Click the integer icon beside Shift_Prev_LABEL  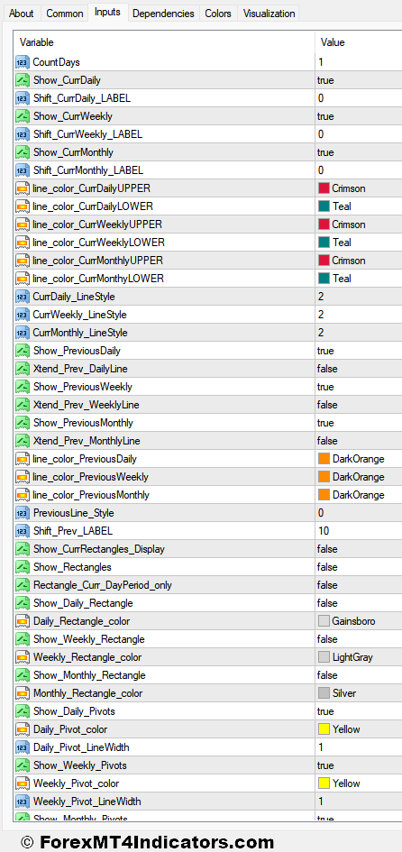[23, 531]
